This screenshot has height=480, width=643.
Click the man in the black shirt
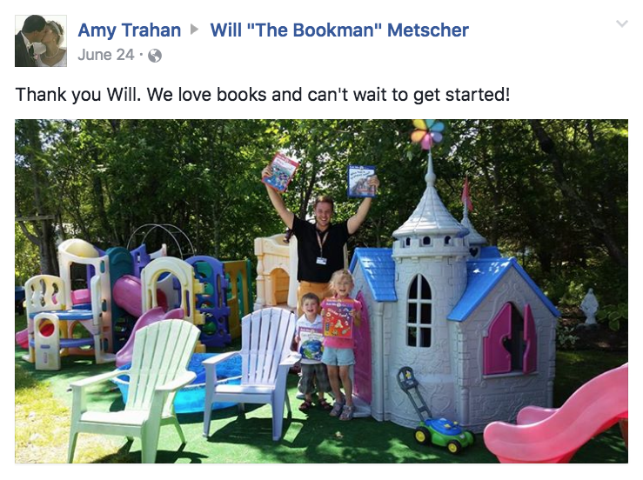pyautogui.click(x=322, y=237)
